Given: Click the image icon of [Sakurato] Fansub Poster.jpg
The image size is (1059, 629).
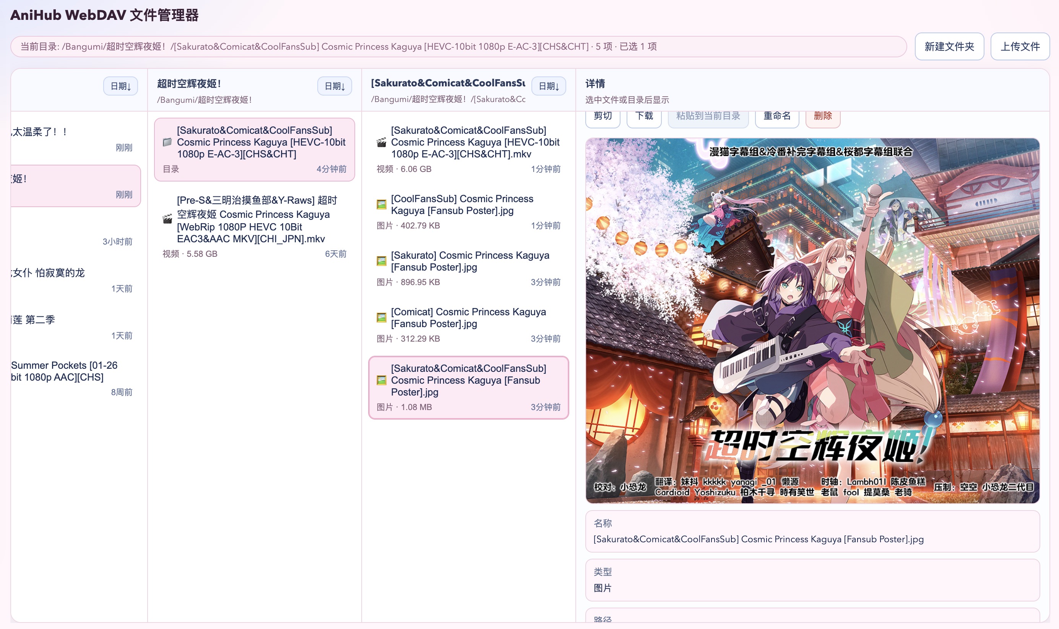Looking at the screenshot, I should click(x=382, y=261).
